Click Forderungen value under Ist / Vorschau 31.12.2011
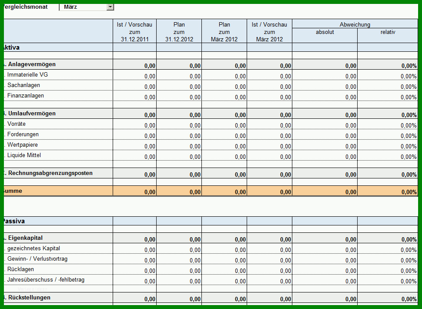The image size is (422, 309). (150, 136)
